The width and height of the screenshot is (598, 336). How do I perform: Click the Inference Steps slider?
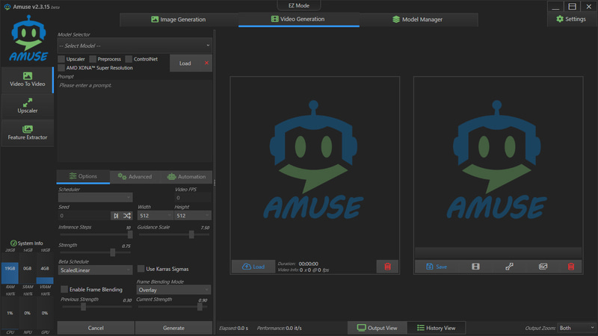96,234
